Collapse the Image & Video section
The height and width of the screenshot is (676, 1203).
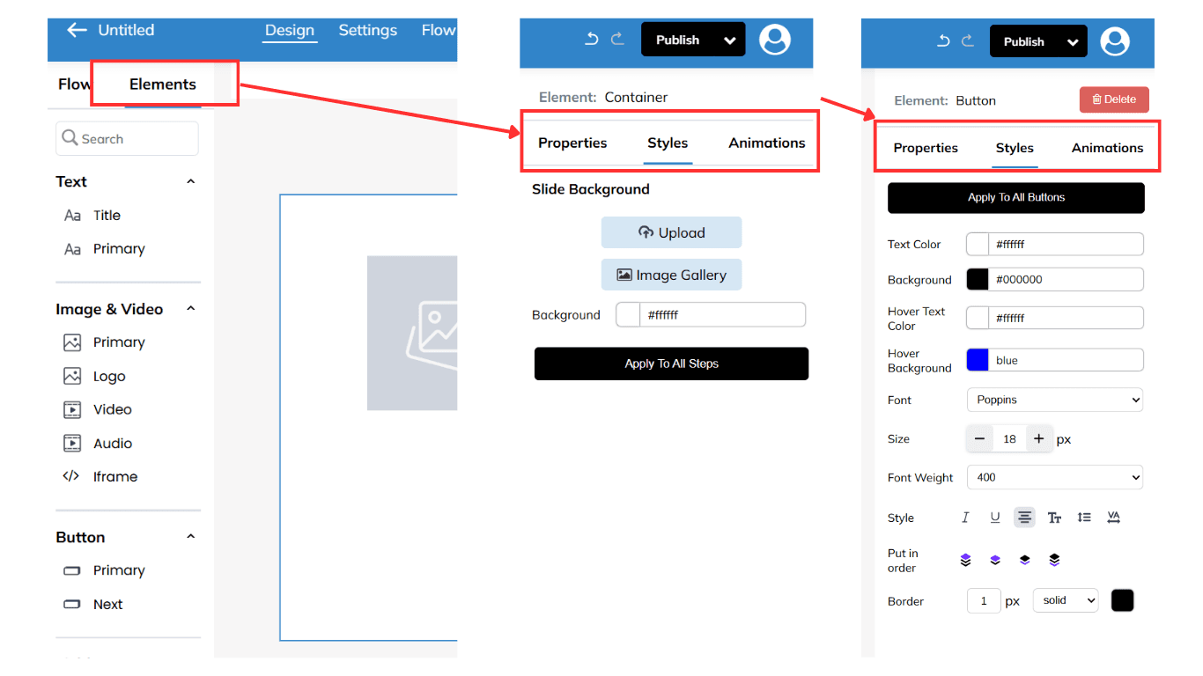point(191,309)
